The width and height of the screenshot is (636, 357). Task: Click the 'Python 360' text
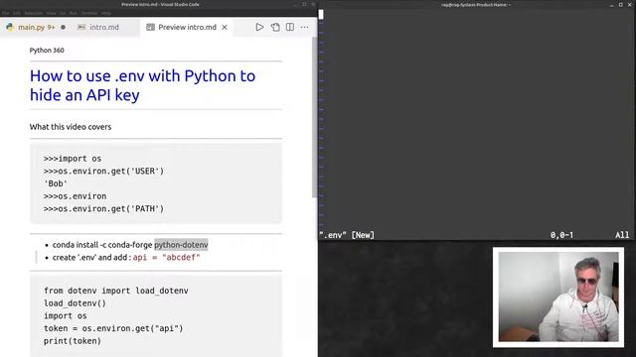47,51
